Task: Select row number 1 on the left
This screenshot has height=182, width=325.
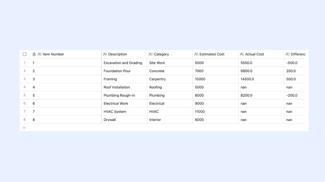Action: tap(24, 63)
